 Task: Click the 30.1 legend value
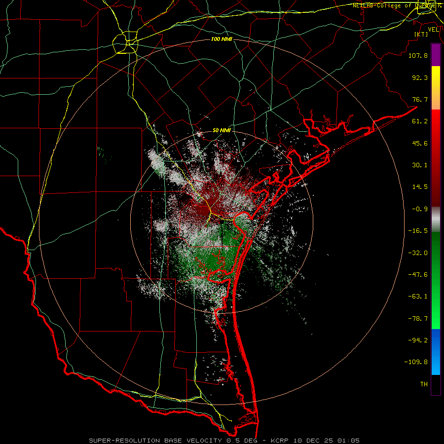(x=420, y=165)
